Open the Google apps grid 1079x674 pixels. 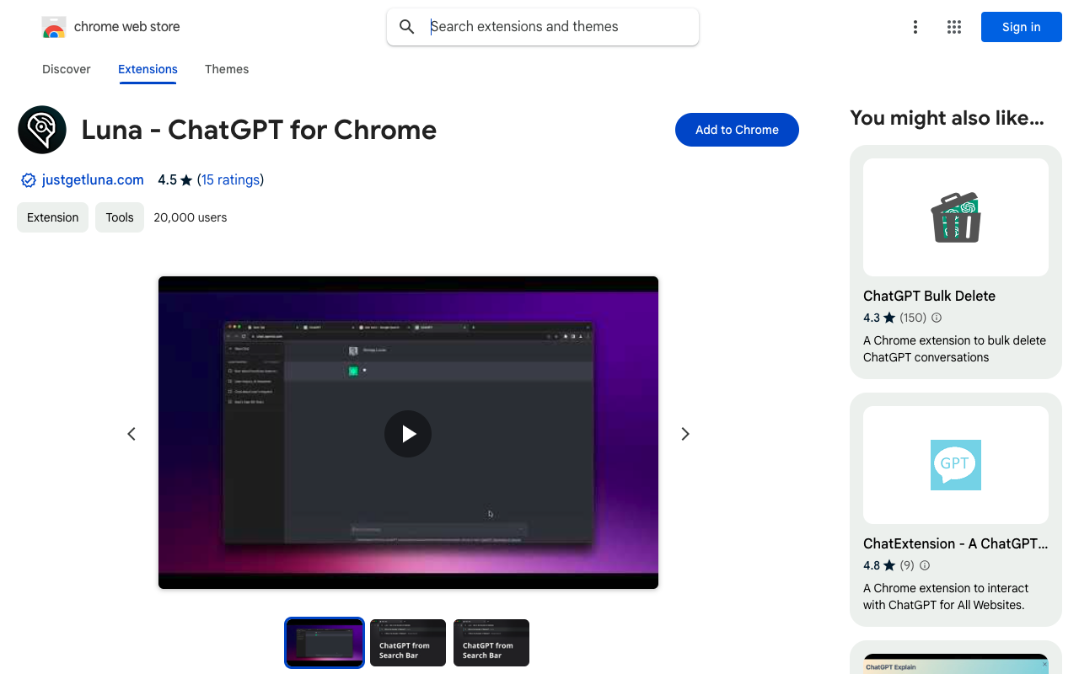click(x=953, y=27)
